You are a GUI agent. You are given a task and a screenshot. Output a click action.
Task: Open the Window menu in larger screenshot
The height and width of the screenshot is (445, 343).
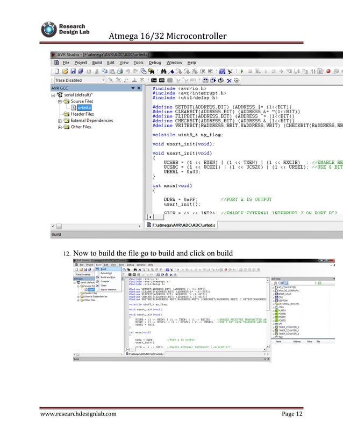174,62
